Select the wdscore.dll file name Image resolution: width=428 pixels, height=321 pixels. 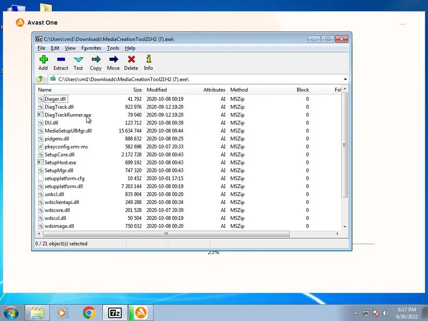point(57,210)
